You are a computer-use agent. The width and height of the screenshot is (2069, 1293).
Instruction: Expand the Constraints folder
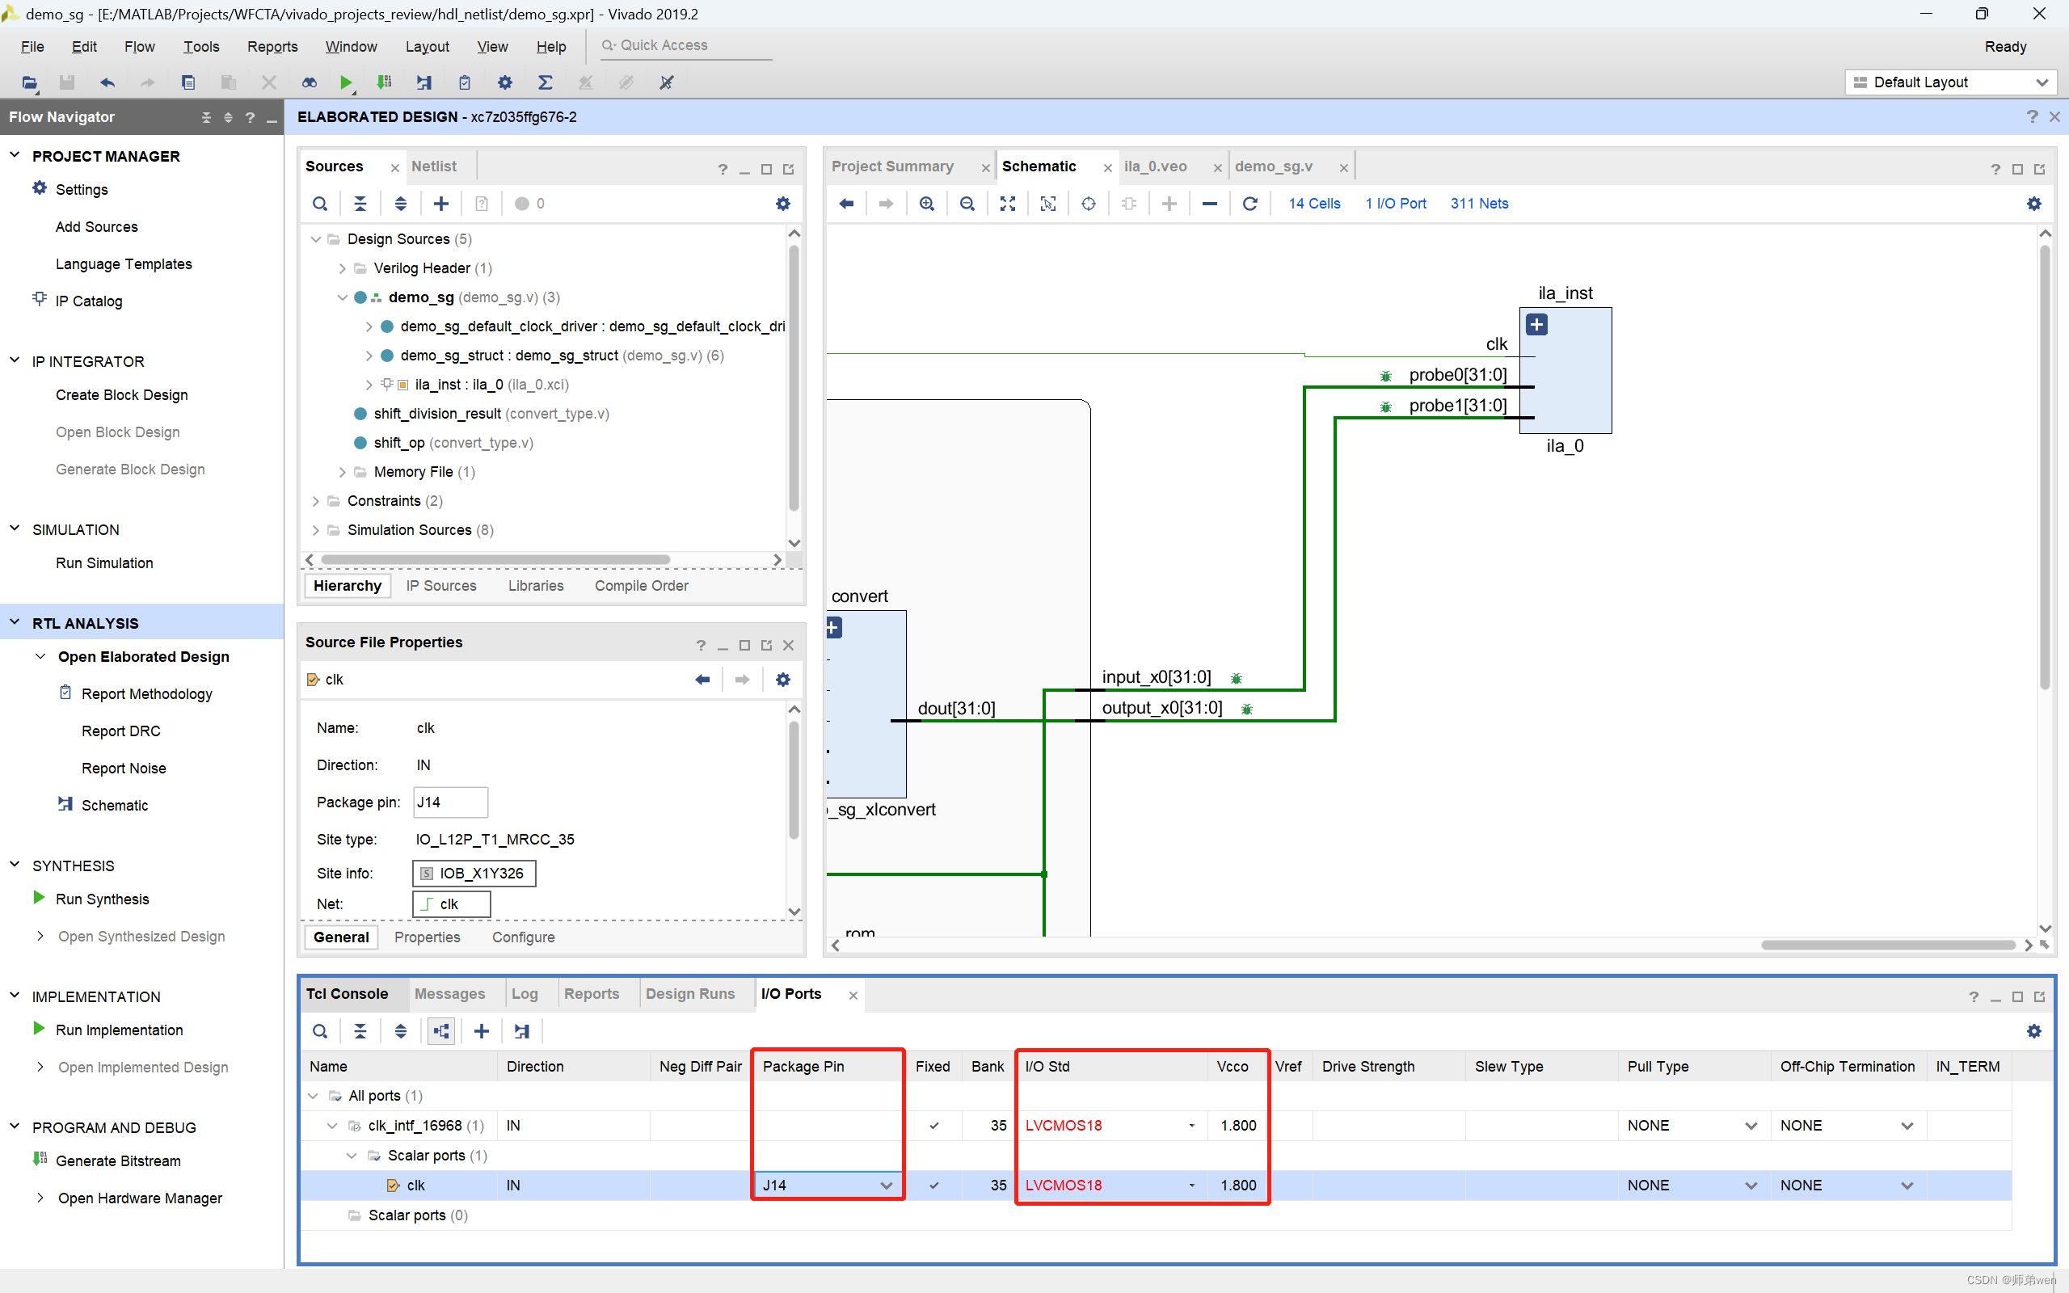315,501
